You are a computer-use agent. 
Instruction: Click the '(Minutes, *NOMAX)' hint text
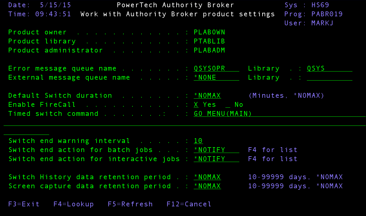point(287,96)
